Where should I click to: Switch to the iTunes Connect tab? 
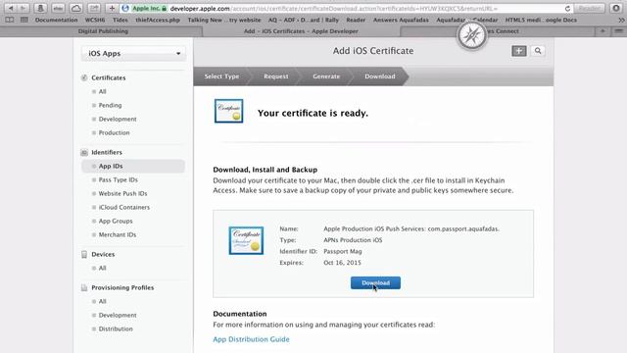tap(498, 30)
